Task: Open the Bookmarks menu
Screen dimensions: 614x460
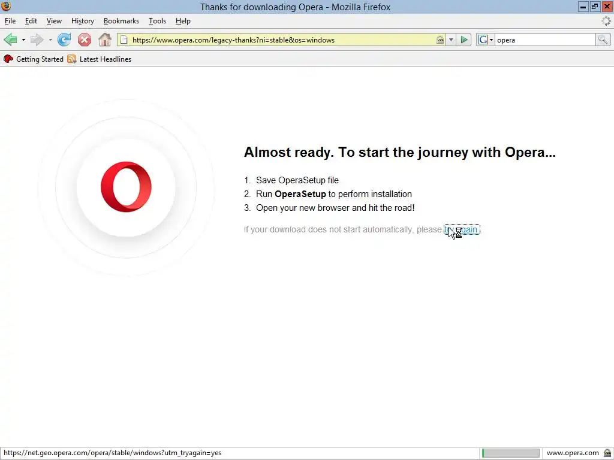Action: click(x=121, y=21)
